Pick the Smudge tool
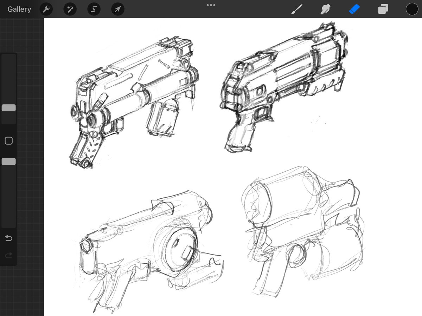The height and width of the screenshot is (316, 422). click(325, 9)
